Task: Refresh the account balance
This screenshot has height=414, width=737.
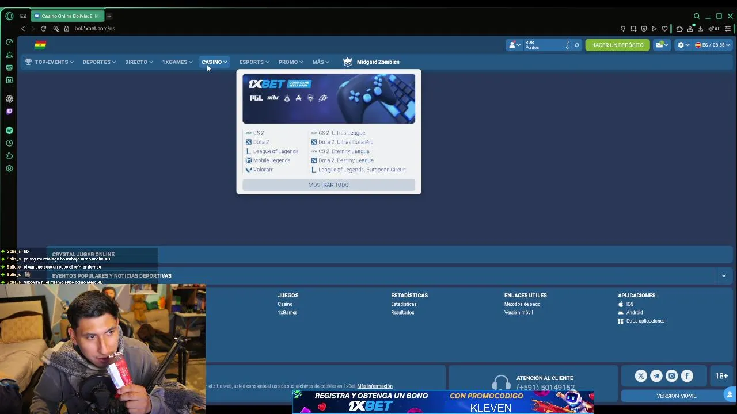Action: point(576,45)
